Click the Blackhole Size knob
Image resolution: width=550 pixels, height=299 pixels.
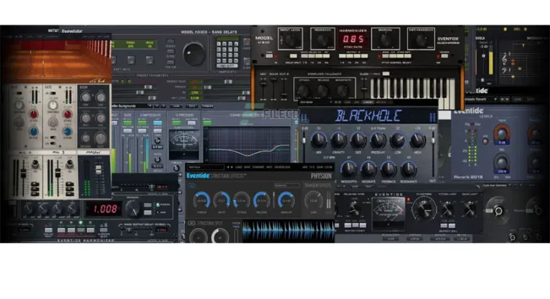coord(359,141)
